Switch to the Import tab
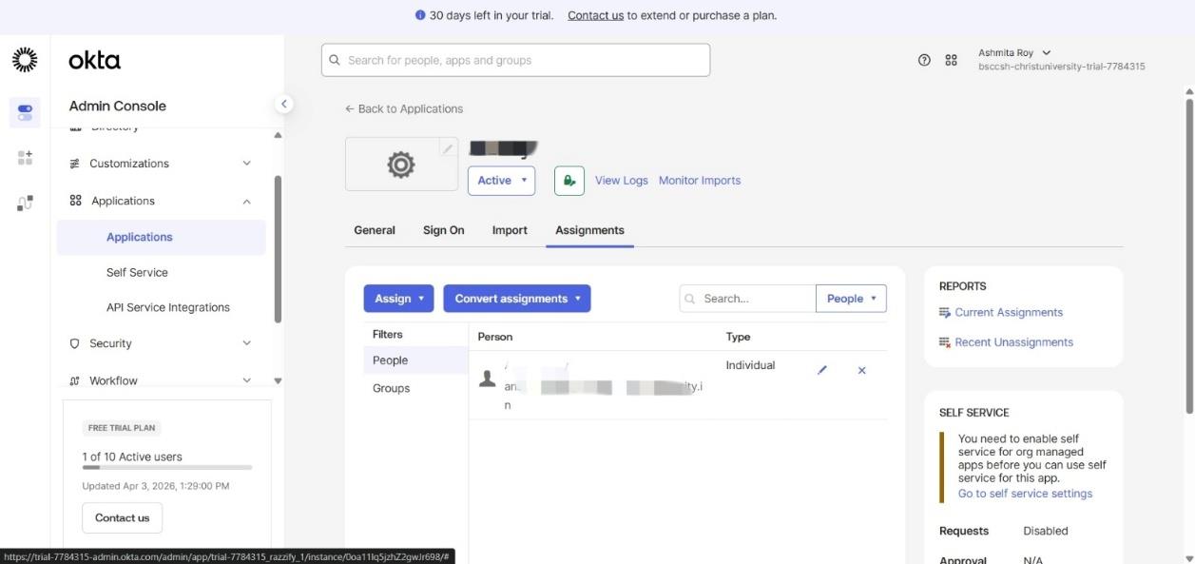Screen dimensions: 1195x564 click(x=510, y=230)
